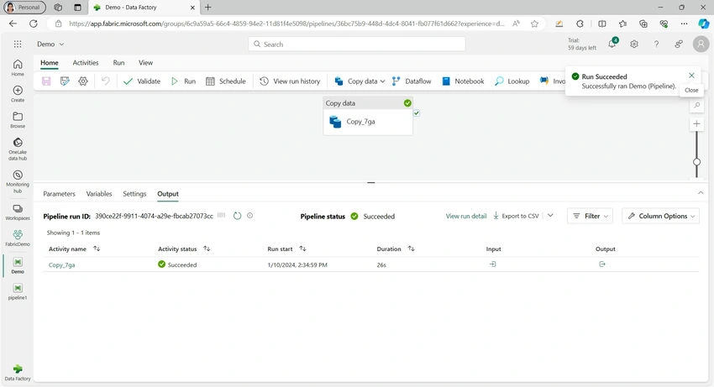Image resolution: width=714 pixels, height=387 pixels.
Task: Open Monitoring hub in sidebar
Action: point(18,181)
